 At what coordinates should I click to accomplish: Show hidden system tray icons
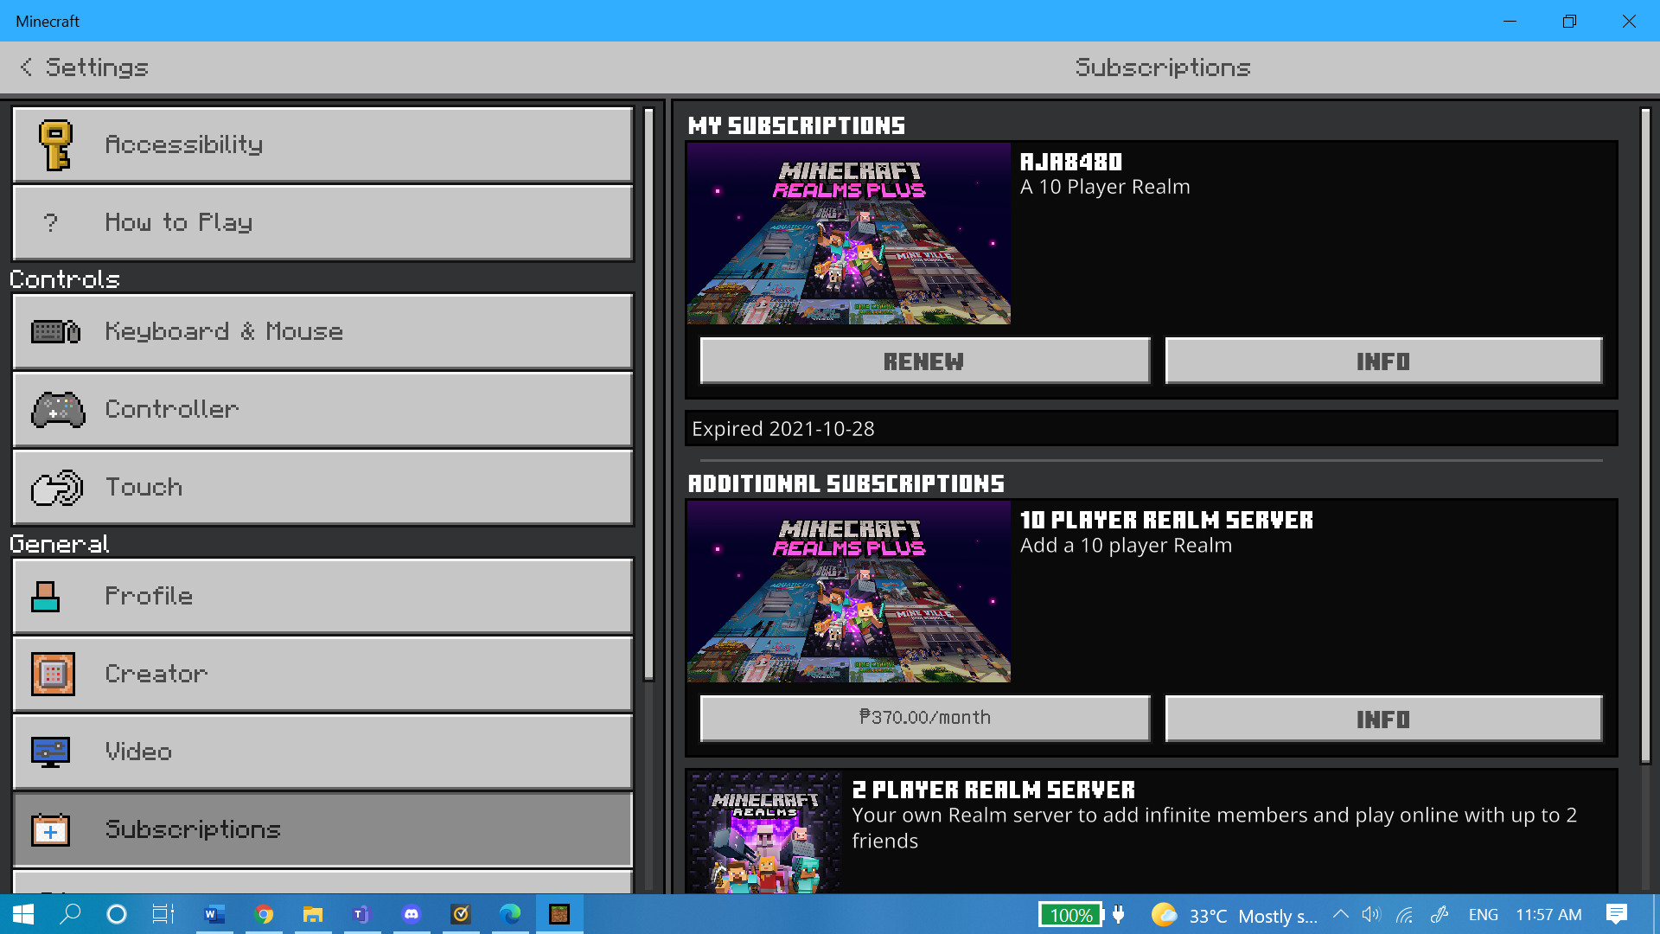1340,914
